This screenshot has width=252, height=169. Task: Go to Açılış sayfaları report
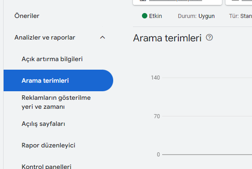pyautogui.click(x=43, y=124)
